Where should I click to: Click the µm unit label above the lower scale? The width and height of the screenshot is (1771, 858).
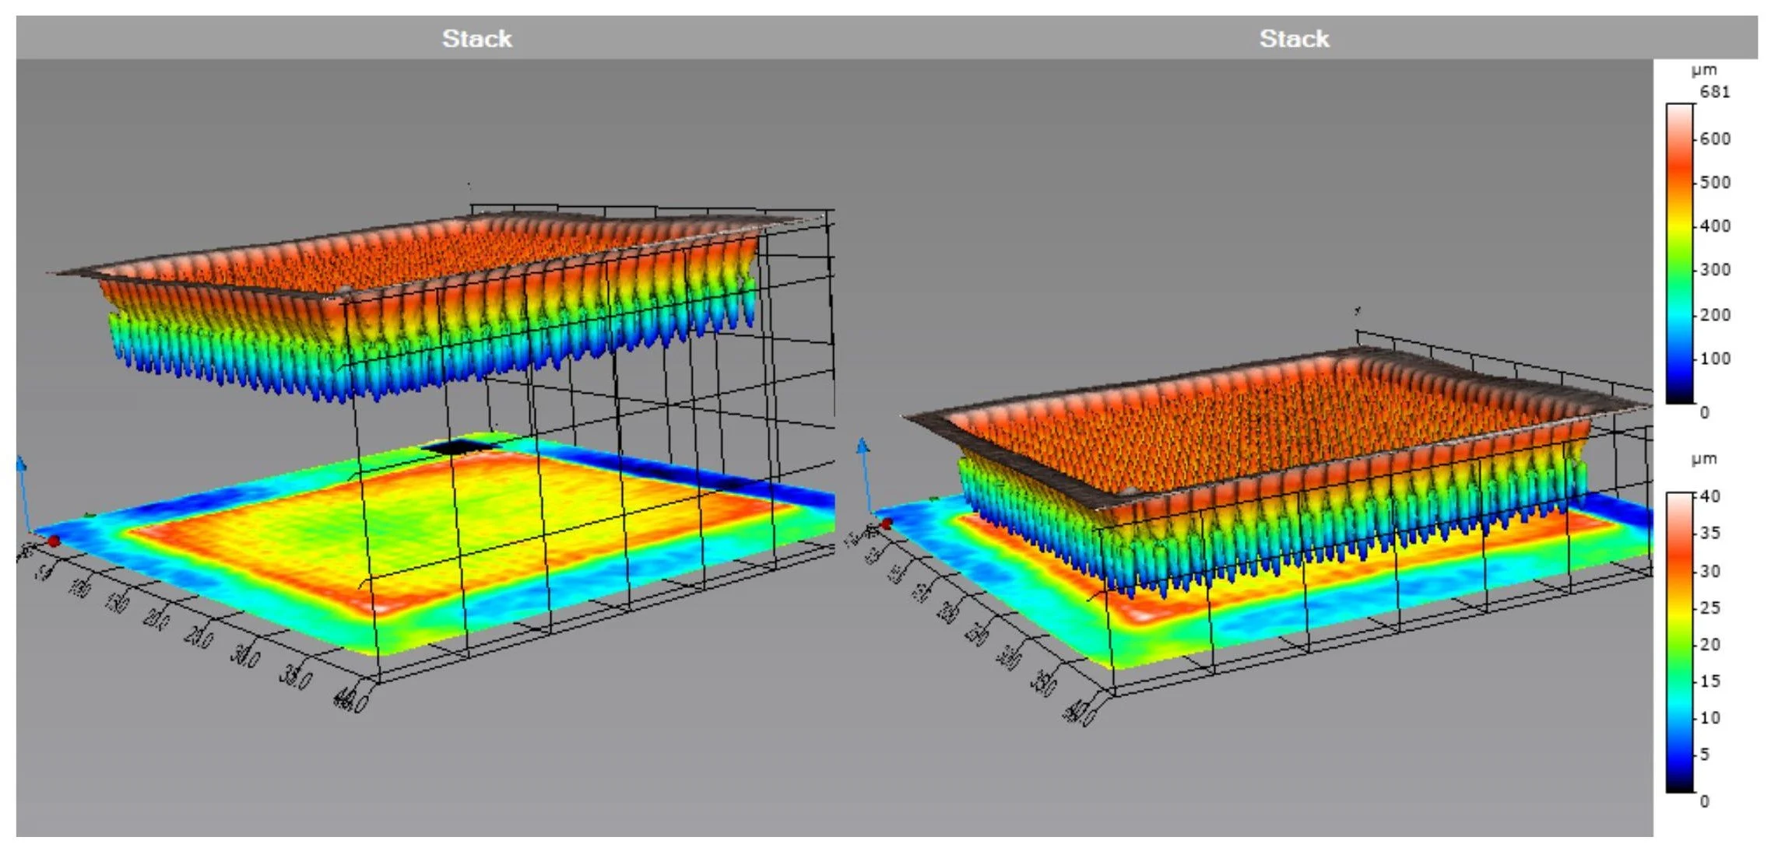[1703, 459]
